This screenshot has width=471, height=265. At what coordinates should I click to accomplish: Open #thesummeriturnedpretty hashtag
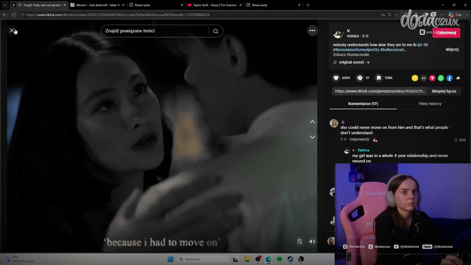pyautogui.click(x=356, y=50)
